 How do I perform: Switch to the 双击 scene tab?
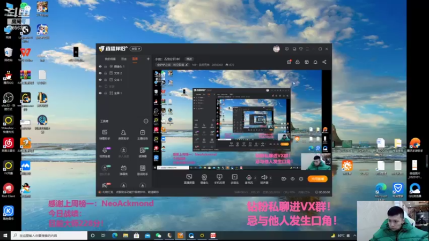[124, 59]
